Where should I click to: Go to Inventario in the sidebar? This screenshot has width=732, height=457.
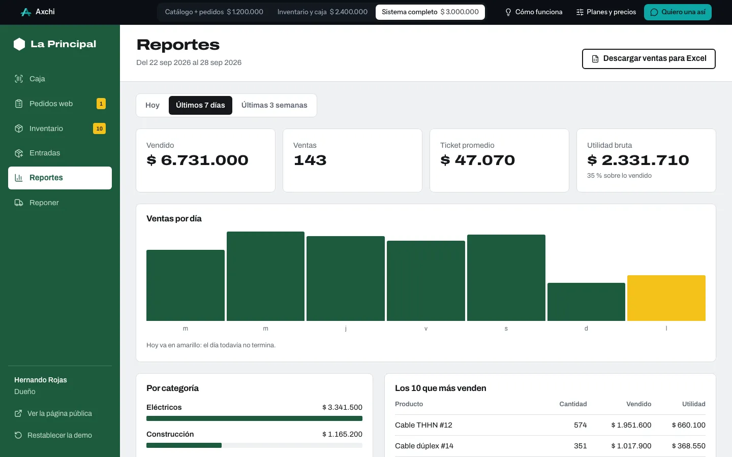coord(60,128)
